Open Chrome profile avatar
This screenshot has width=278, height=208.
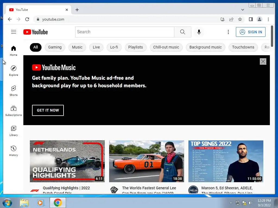[x=259, y=19]
